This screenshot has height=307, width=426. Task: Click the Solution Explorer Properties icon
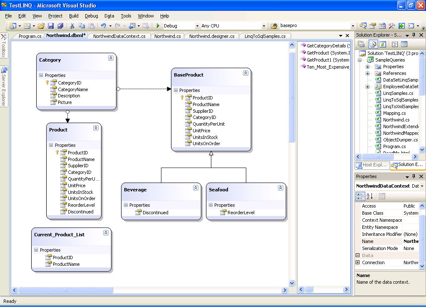(361, 44)
